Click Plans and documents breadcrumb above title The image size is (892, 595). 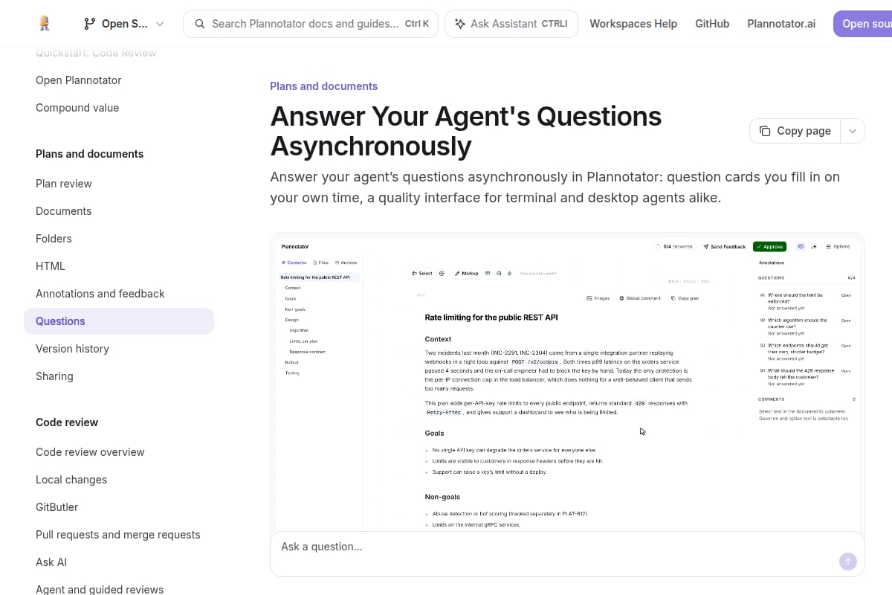(x=324, y=86)
